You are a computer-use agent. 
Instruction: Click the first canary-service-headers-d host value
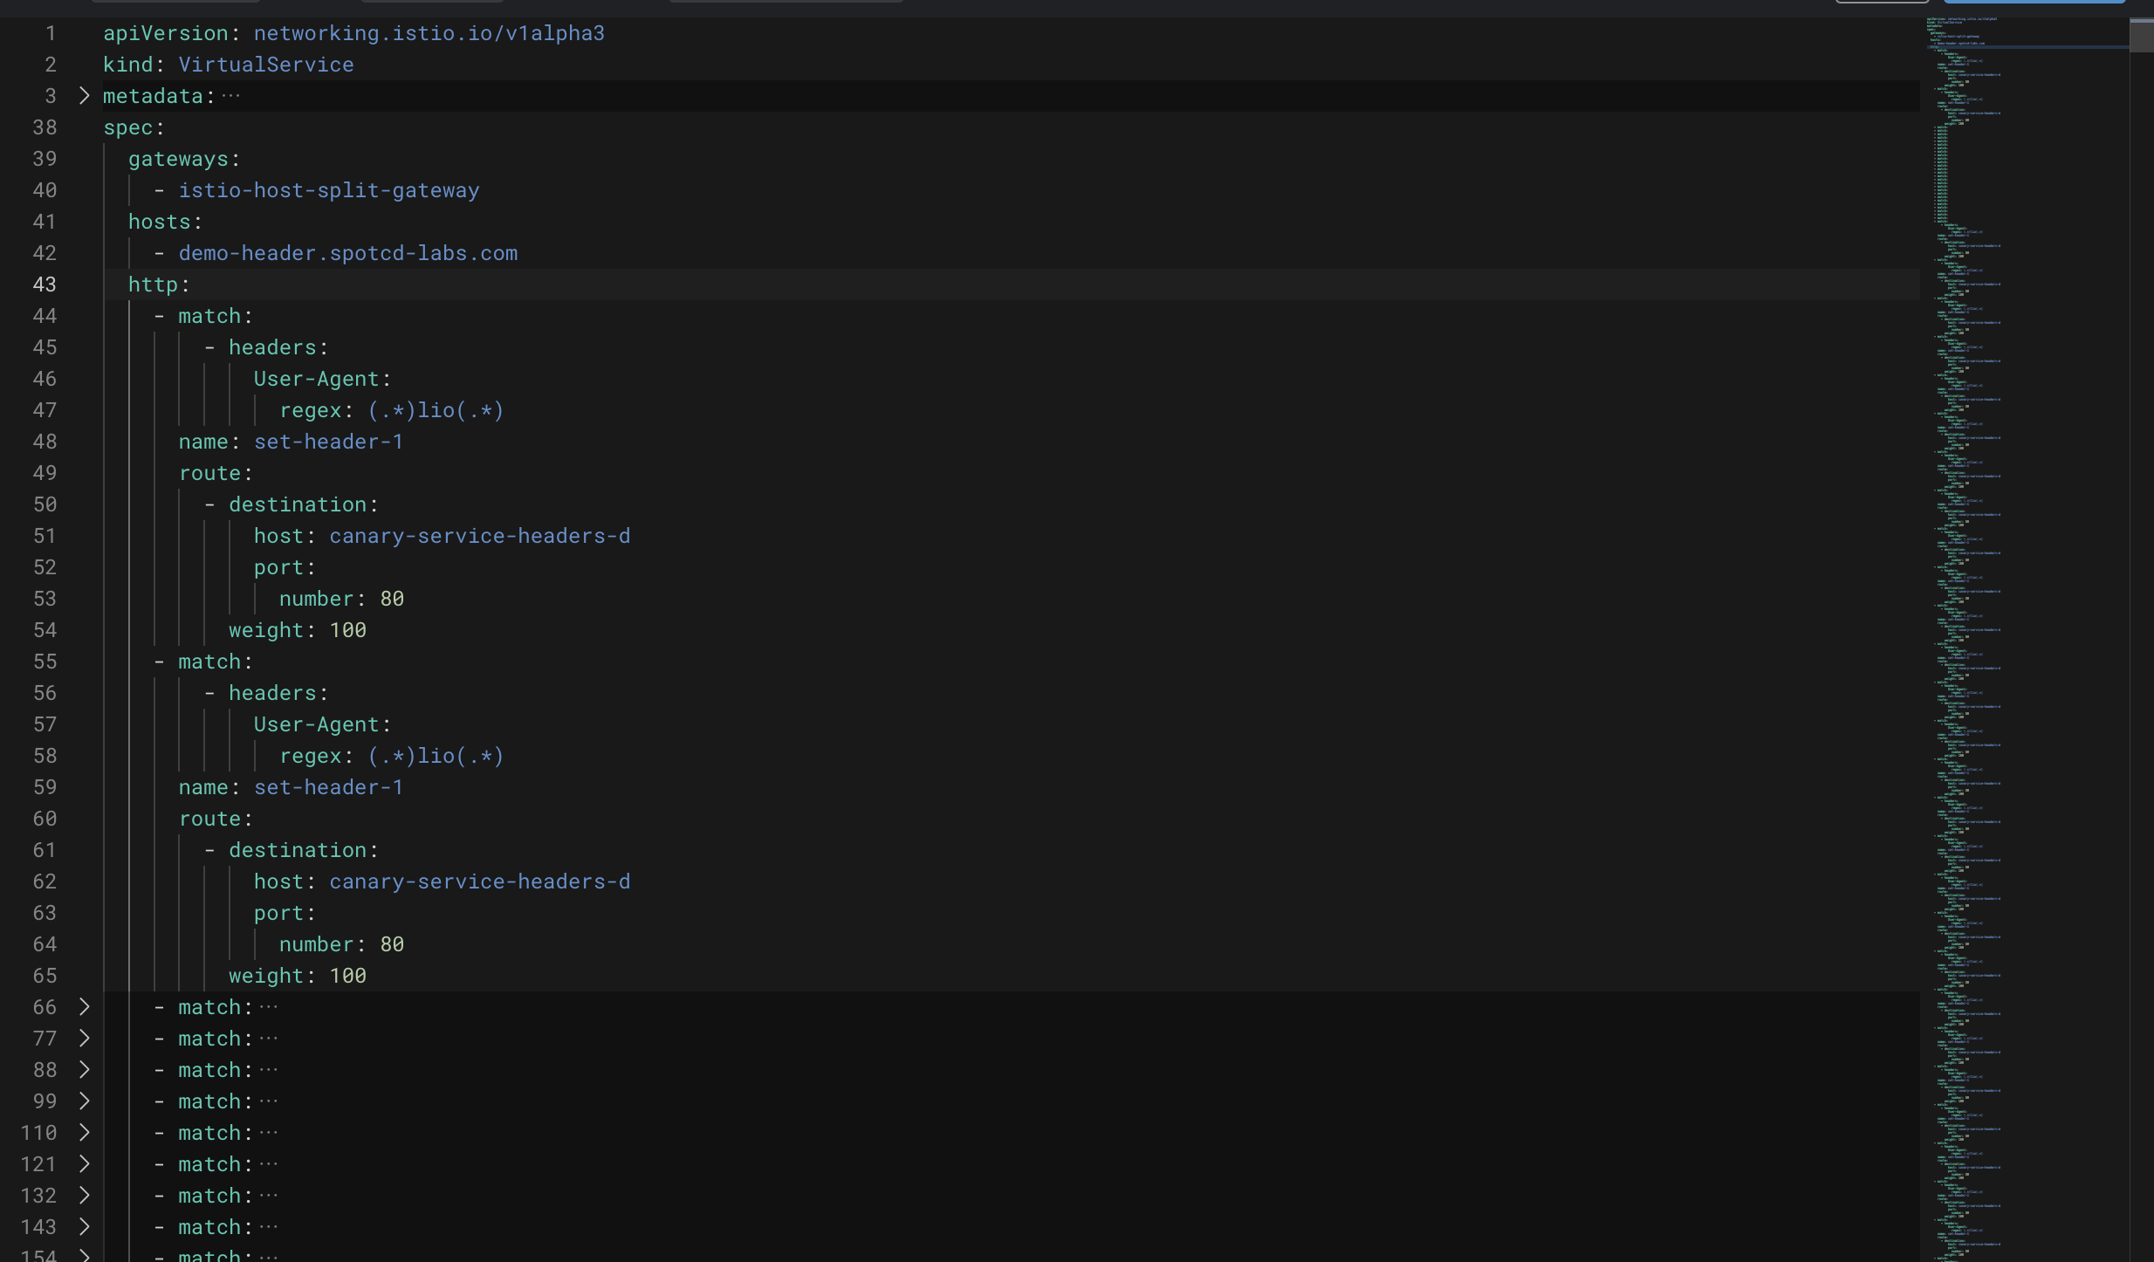tap(479, 536)
